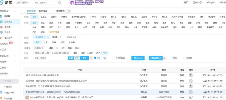
Task: Filter source by 头条号
Action: [x=44, y=17]
